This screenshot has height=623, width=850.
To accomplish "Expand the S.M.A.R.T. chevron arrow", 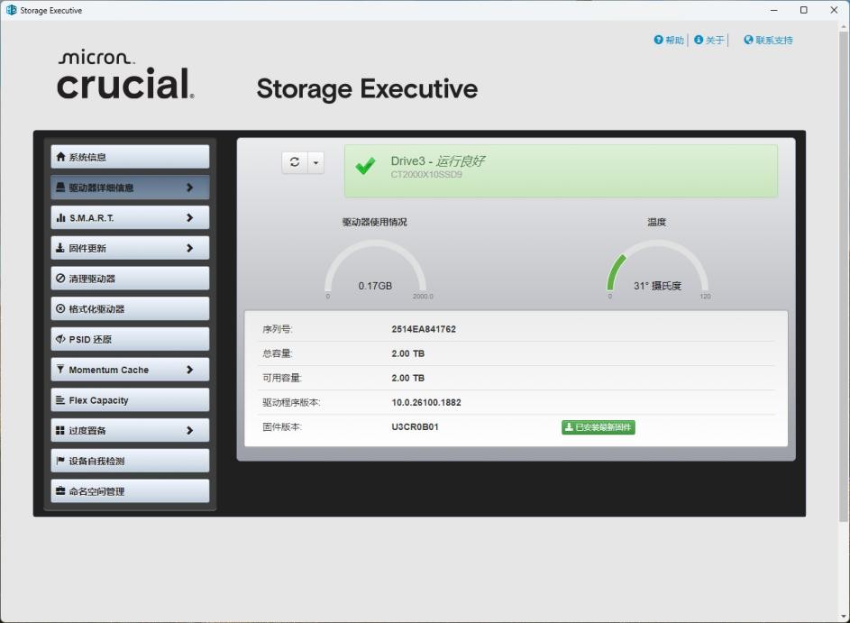I will click(189, 217).
